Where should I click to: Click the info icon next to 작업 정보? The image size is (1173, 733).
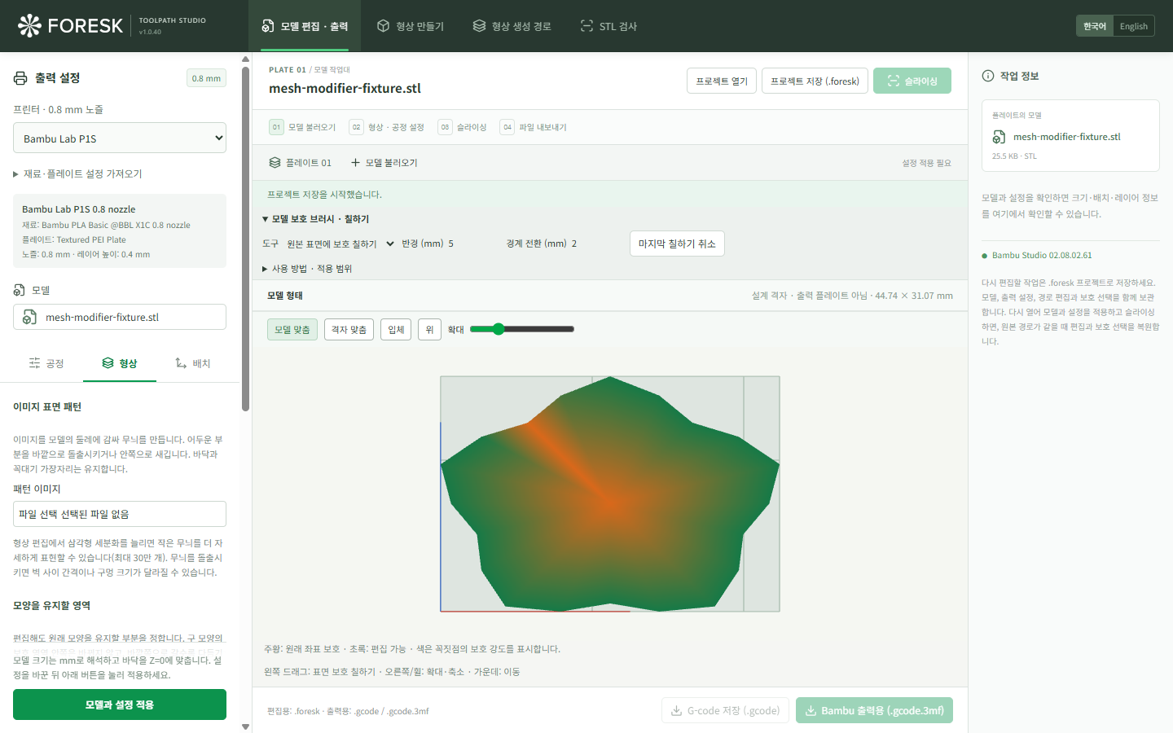click(x=988, y=76)
